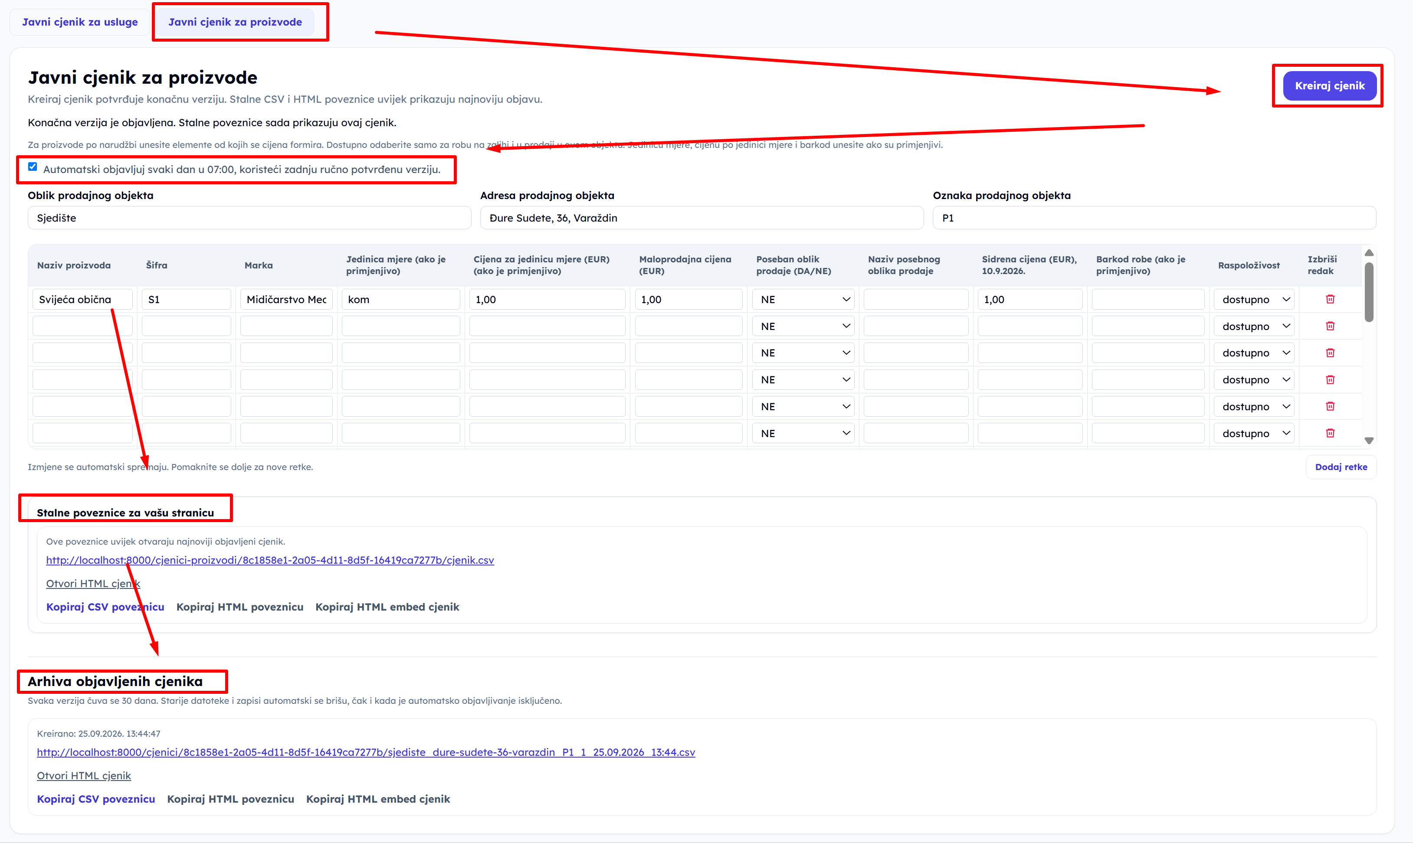The image size is (1413, 843).
Task: Click table scrollbar down arrow
Action: point(1369,440)
